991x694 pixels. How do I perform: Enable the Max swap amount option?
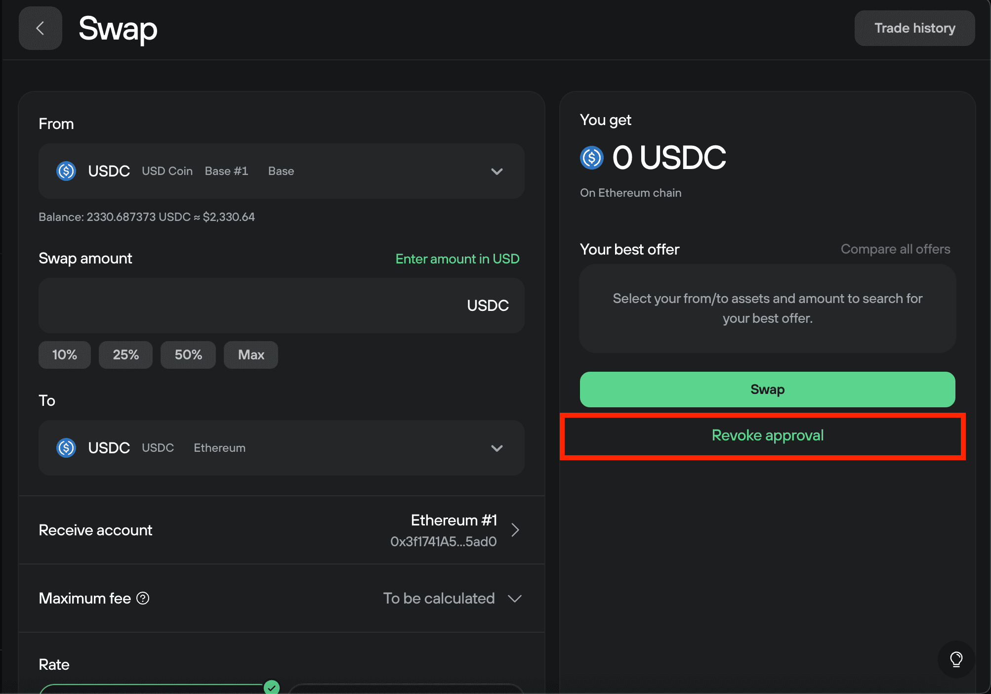[250, 354]
